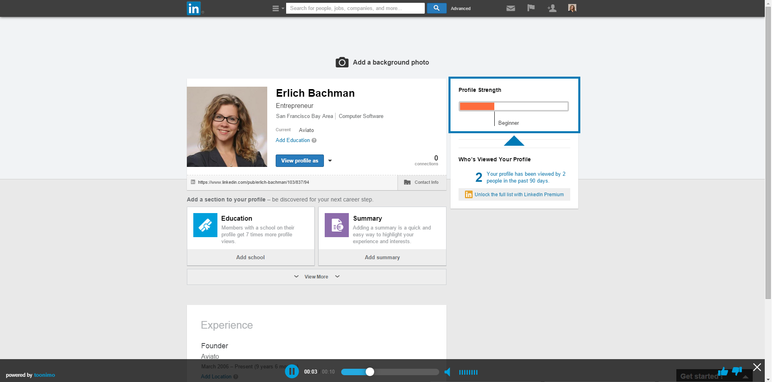Click Unlock the full list with LinkedIn Premium

coord(519,195)
